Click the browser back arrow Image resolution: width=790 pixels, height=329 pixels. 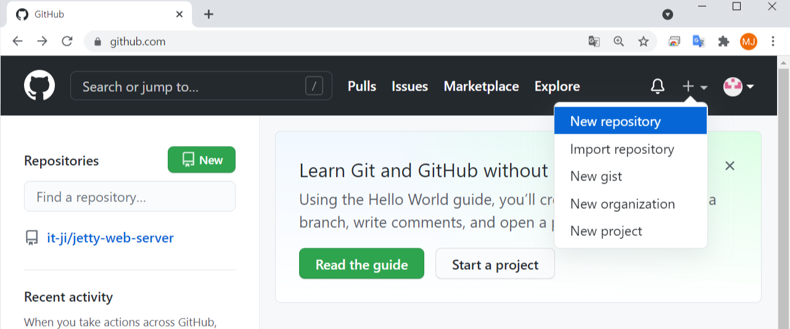(17, 41)
